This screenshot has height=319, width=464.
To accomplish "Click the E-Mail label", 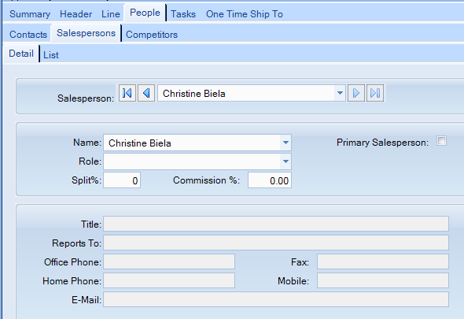I will click(87, 300).
